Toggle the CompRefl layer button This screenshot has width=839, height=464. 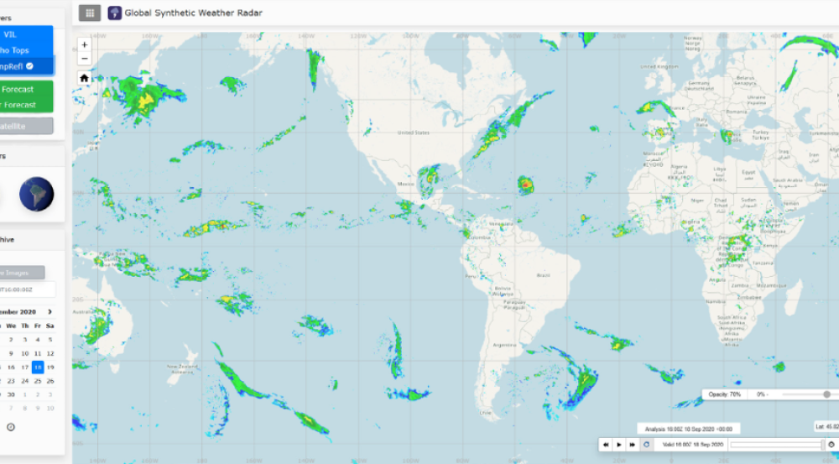pos(26,66)
